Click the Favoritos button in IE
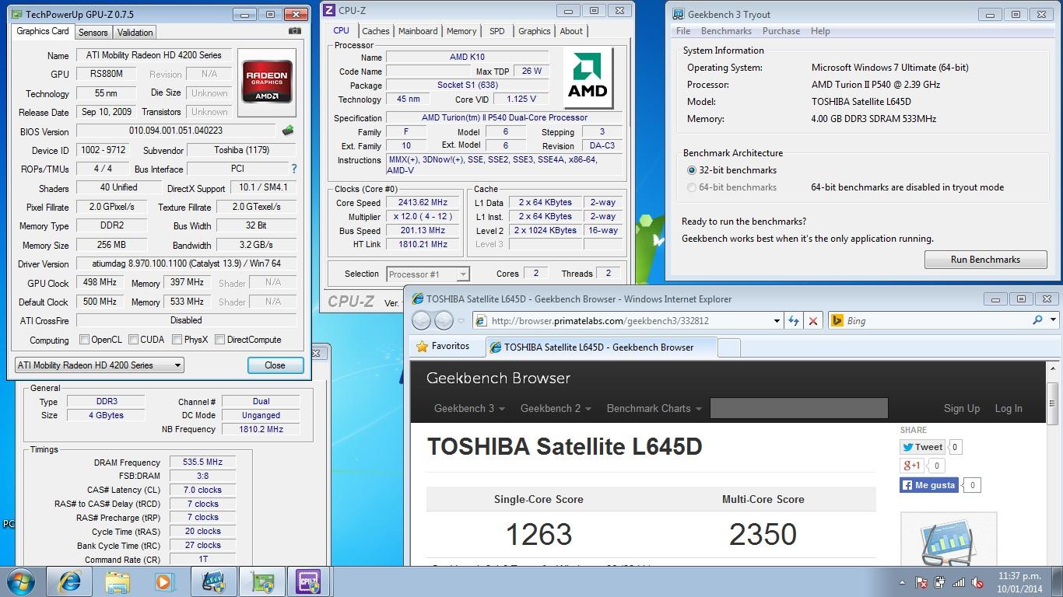The width and height of the screenshot is (1063, 597). (x=442, y=347)
